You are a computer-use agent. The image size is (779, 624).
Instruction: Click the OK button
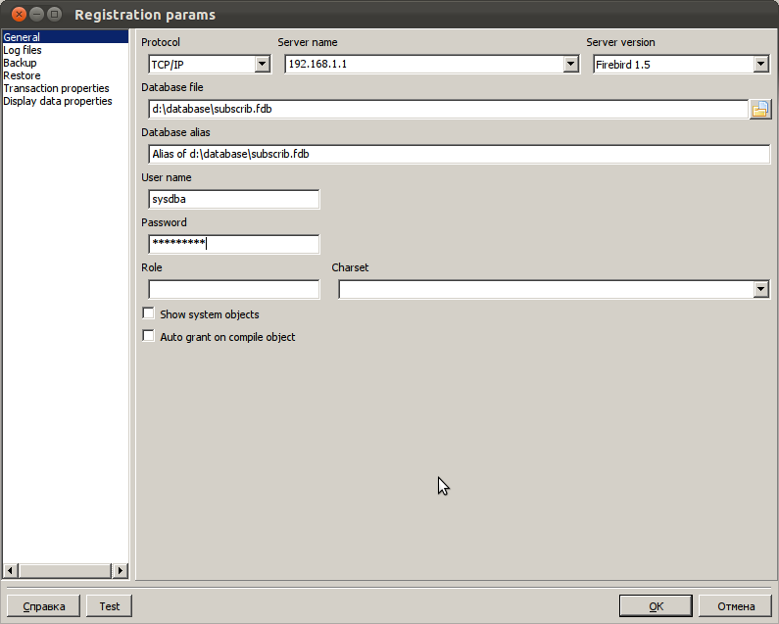point(656,606)
